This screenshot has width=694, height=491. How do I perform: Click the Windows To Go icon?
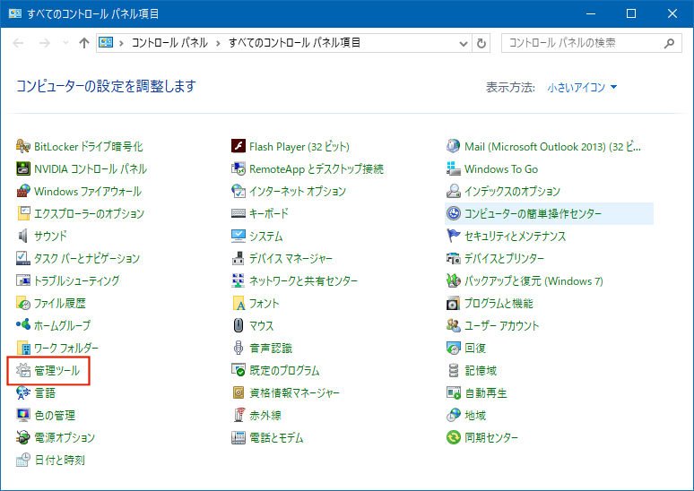click(x=453, y=168)
